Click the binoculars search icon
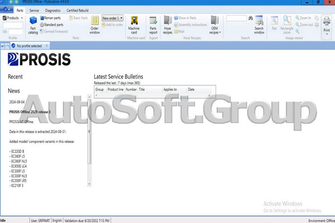 tap(251, 18)
